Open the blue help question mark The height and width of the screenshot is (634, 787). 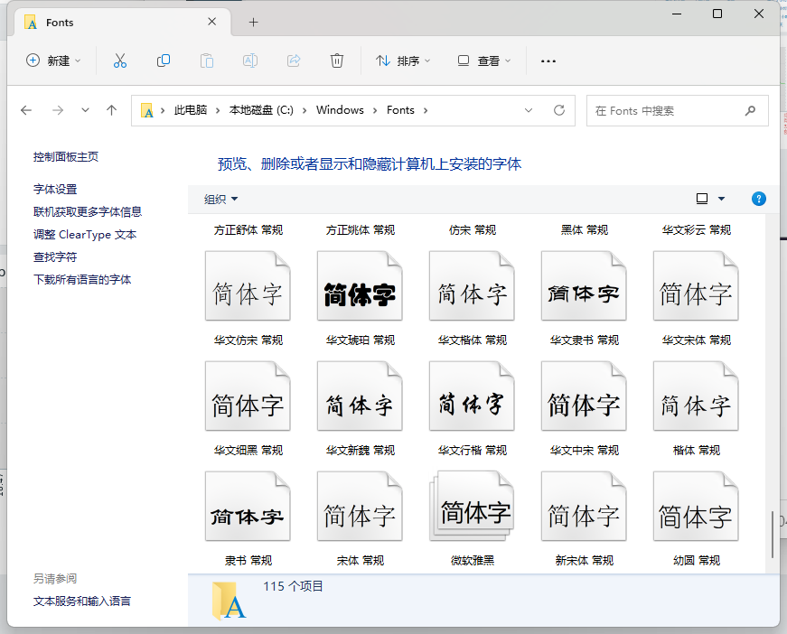[x=758, y=199]
